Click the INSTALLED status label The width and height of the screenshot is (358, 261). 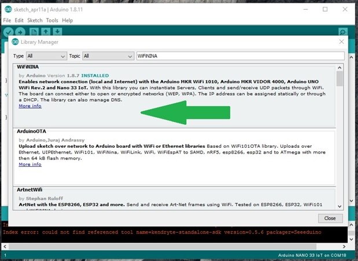pos(95,76)
